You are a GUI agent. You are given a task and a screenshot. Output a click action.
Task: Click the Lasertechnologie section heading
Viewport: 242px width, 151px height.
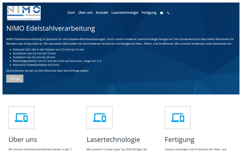click(x=113, y=140)
